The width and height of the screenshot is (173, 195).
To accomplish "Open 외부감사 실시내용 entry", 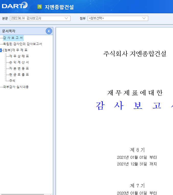I will tap(16, 87).
